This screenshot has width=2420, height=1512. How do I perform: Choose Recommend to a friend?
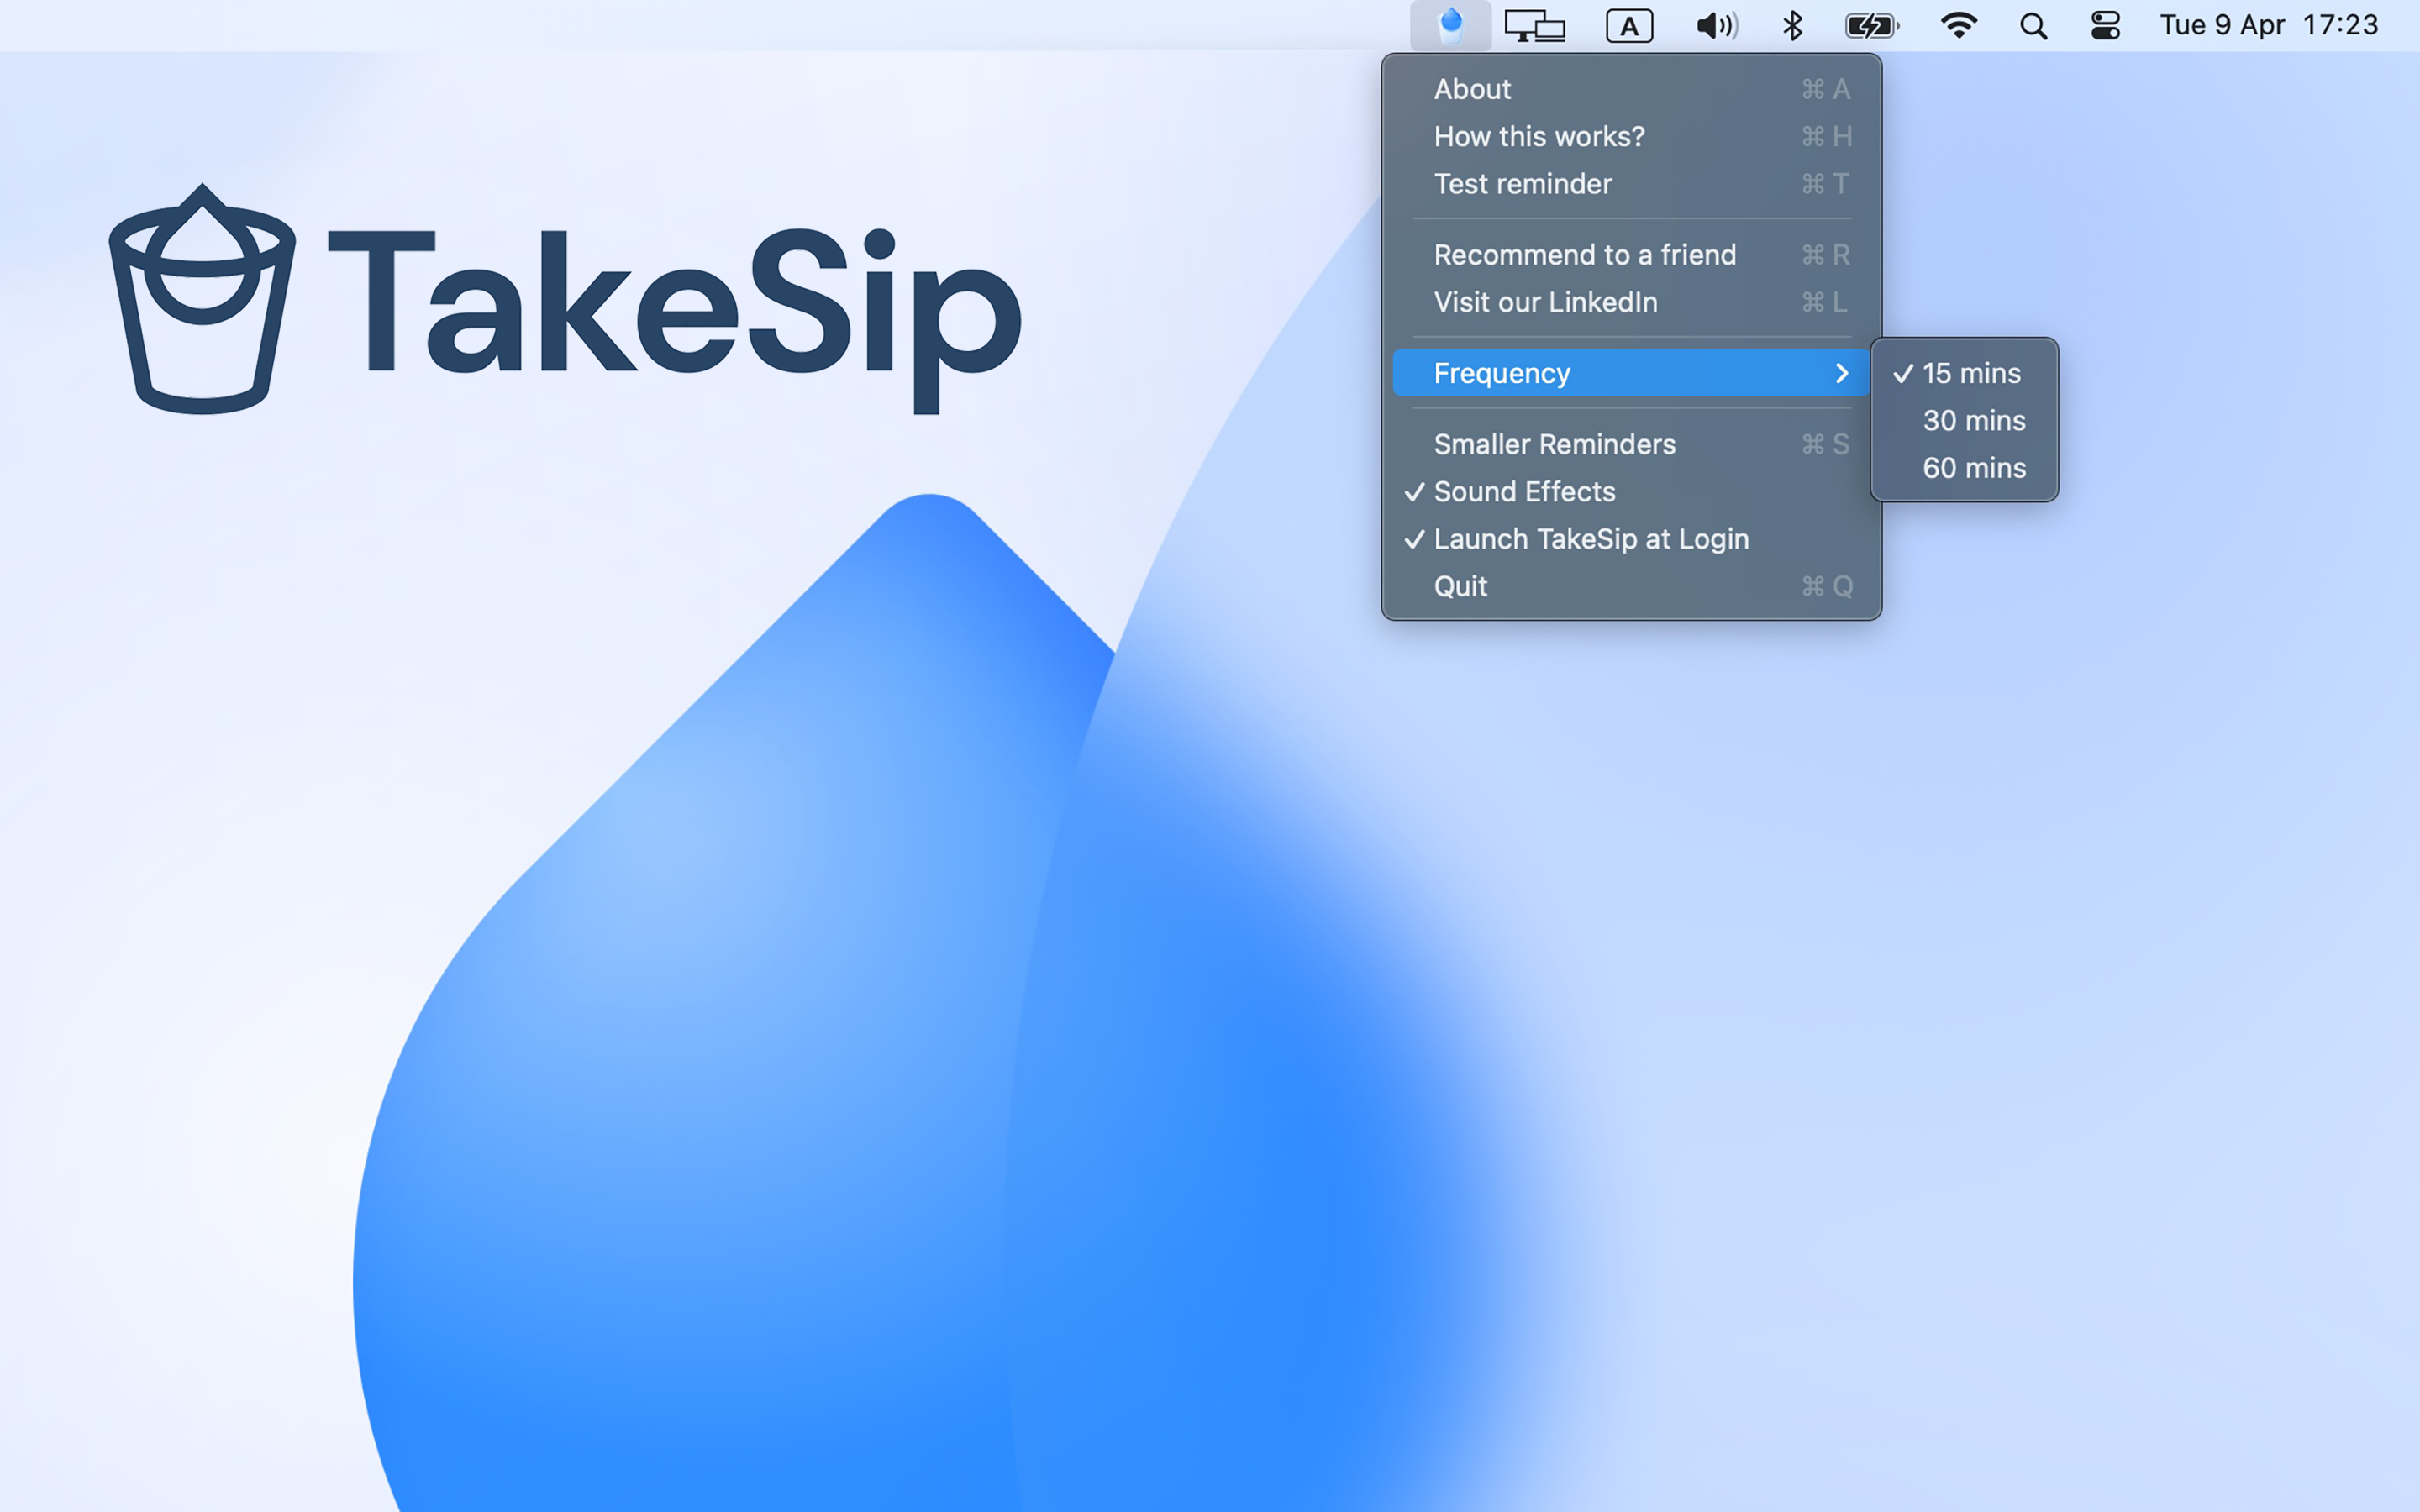pyautogui.click(x=1631, y=255)
